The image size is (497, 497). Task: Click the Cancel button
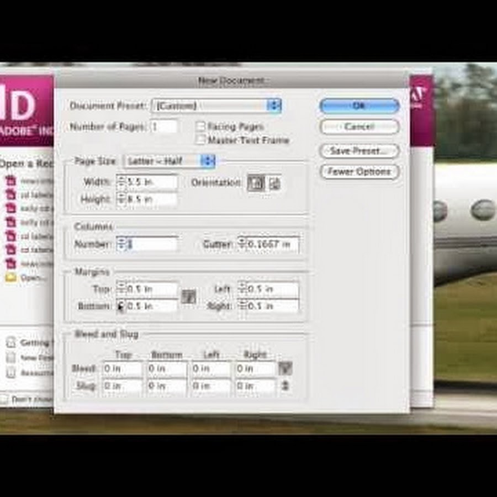(x=359, y=126)
